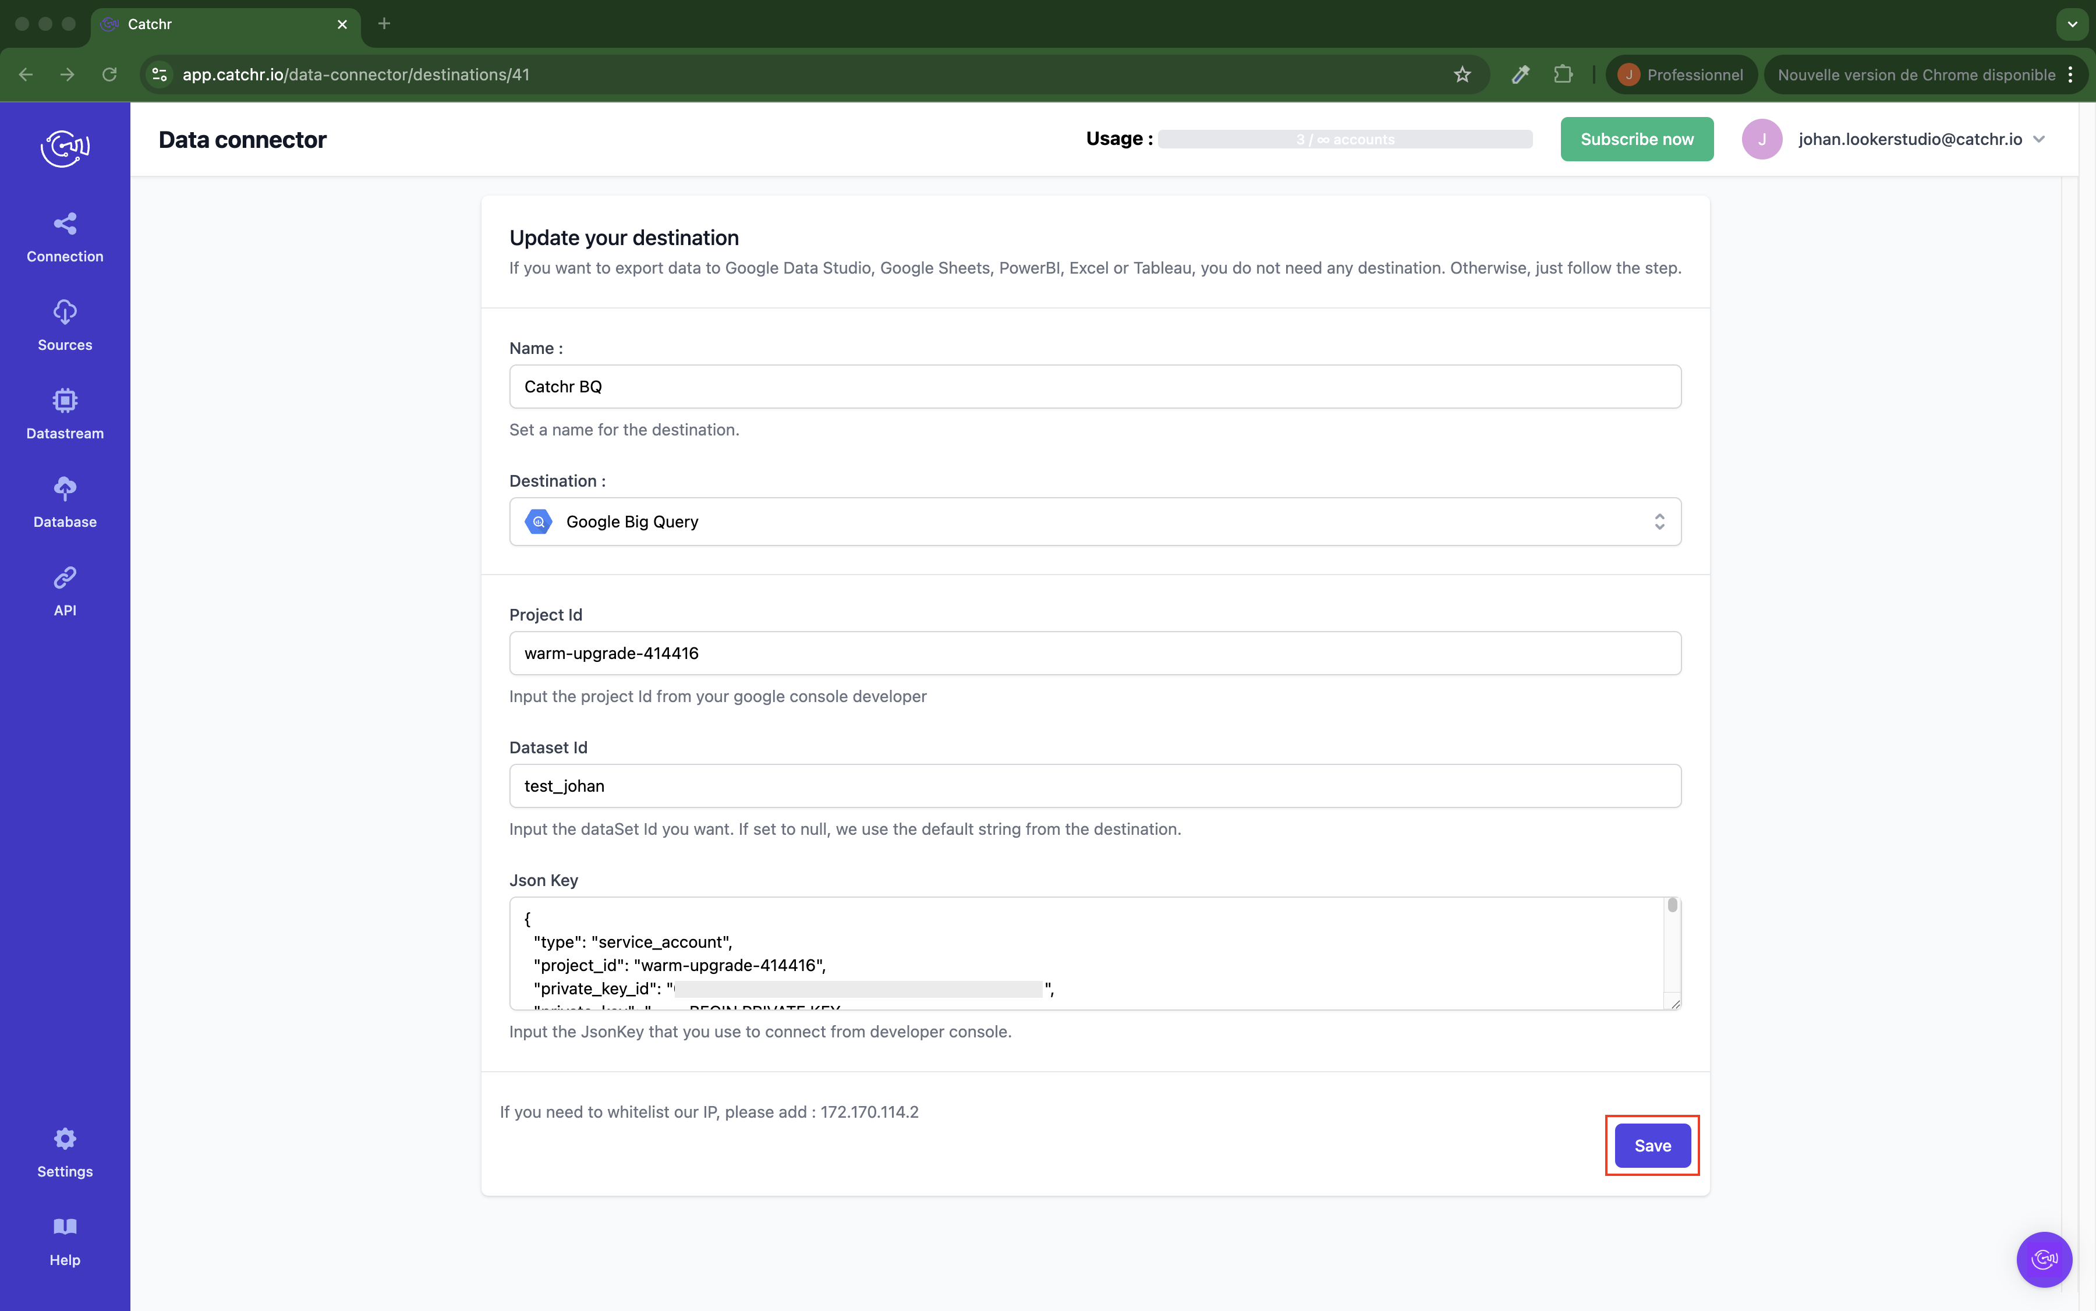The image size is (2096, 1311).
Task: Open the Database section
Action: [65, 503]
